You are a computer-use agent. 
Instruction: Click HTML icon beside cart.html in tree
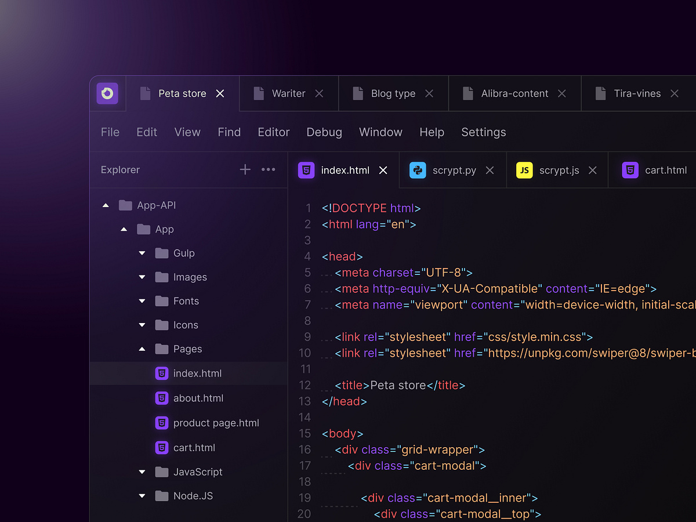[162, 447]
